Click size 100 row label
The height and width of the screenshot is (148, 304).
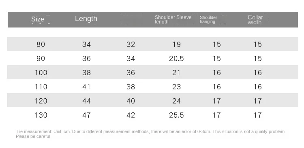pos(41,73)
